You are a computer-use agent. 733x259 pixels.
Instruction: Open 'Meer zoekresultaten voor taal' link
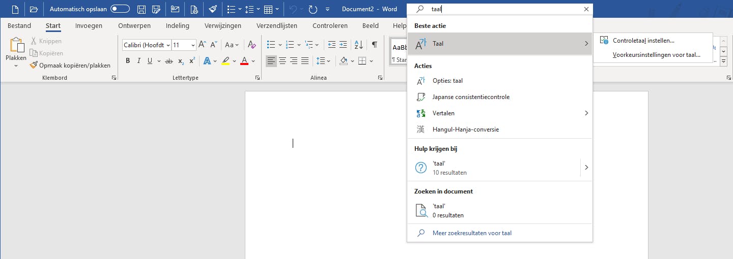point(472,233)
